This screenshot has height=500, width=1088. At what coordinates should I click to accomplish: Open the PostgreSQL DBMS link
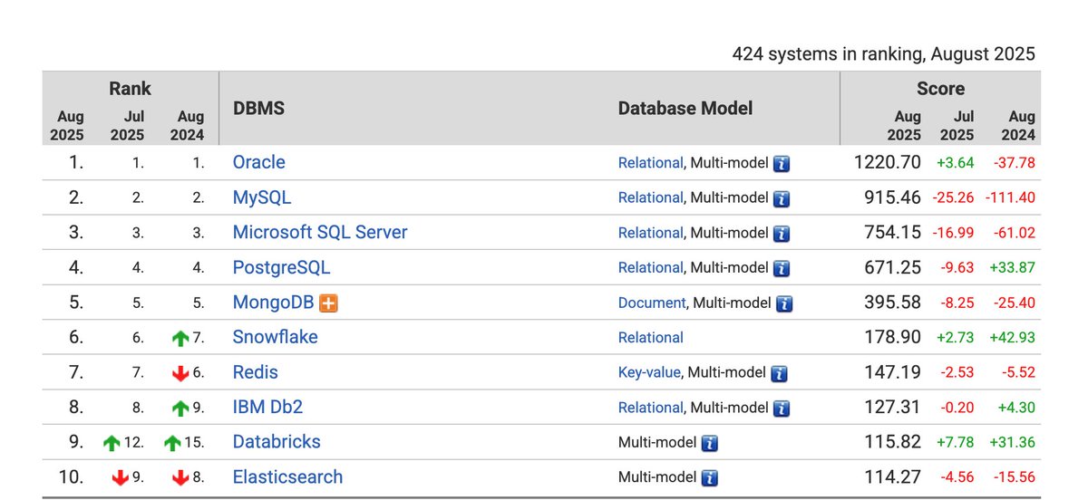[x=281, y=267]
